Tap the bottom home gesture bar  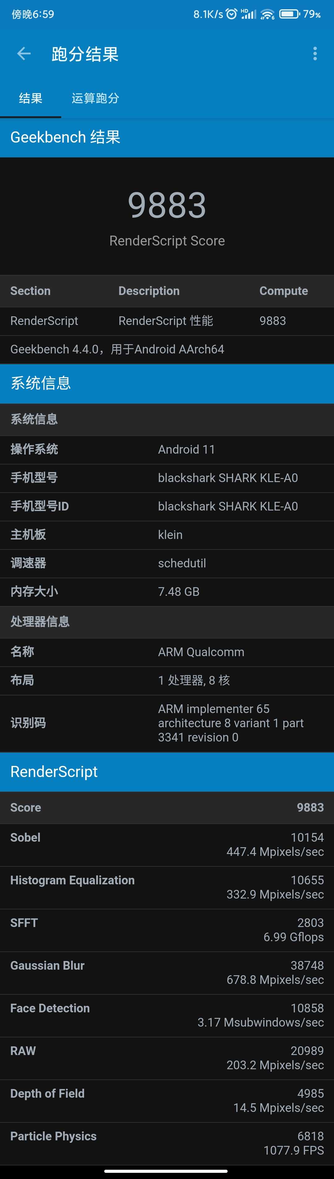166,1171
